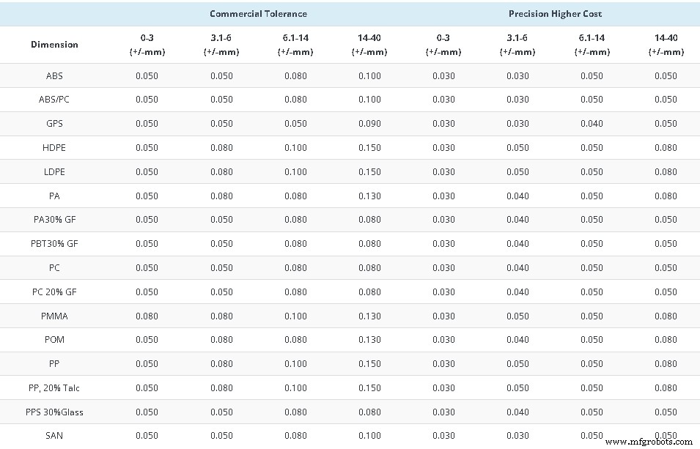Select the SAN row label
Screen dimensions: 700x449
(x=54, y=435)
